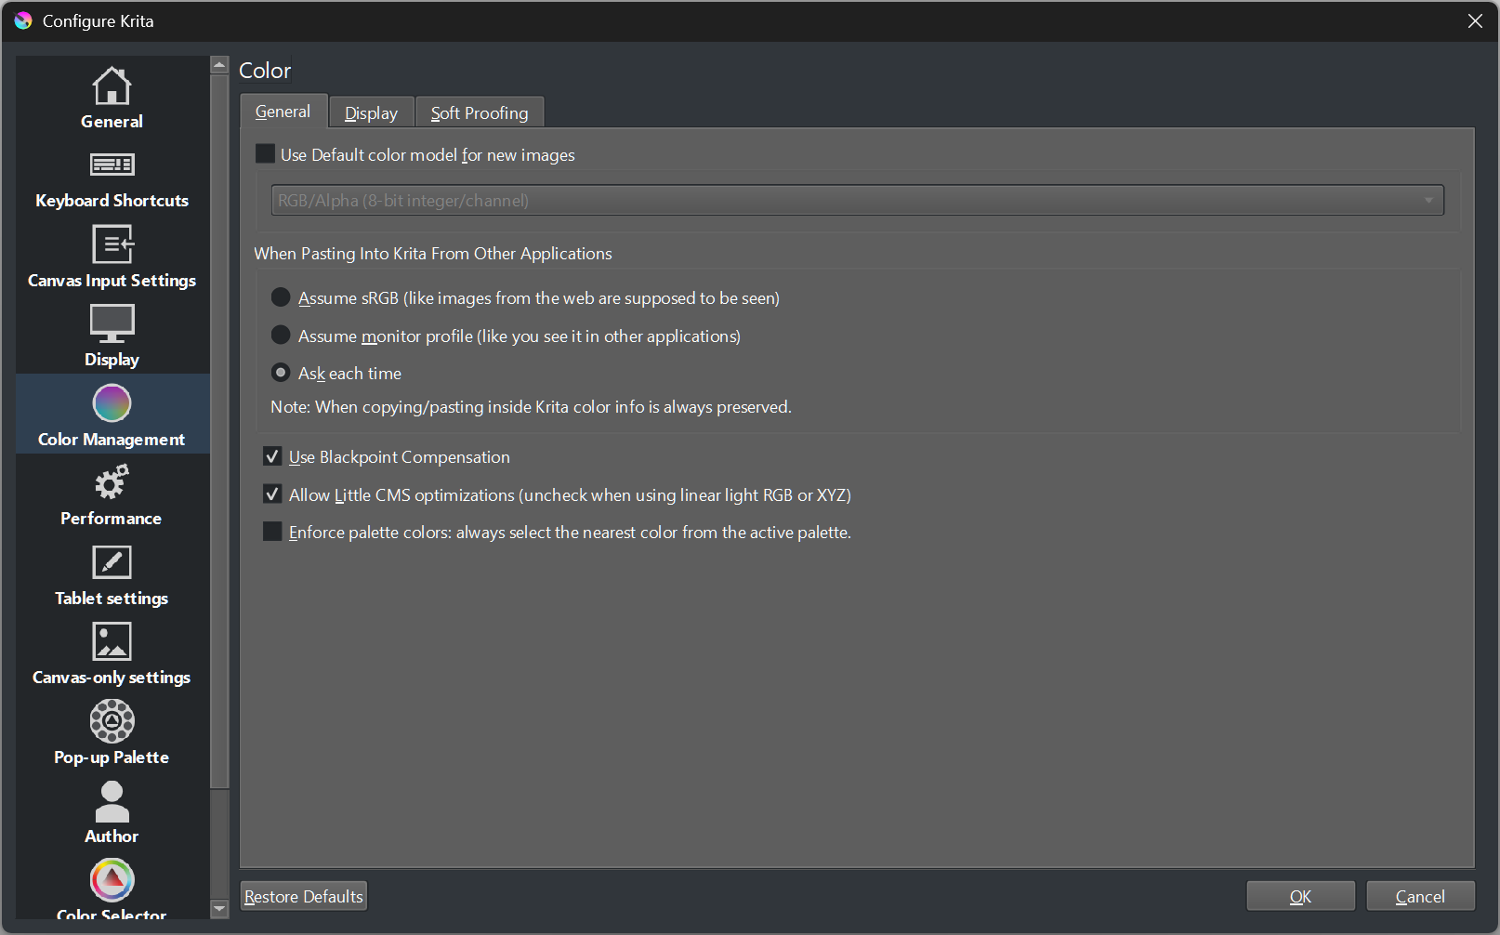The height and width of the screenshot is (935, 1500).
Task: Open Performance gears icon
Action: (x=112, y=483)
